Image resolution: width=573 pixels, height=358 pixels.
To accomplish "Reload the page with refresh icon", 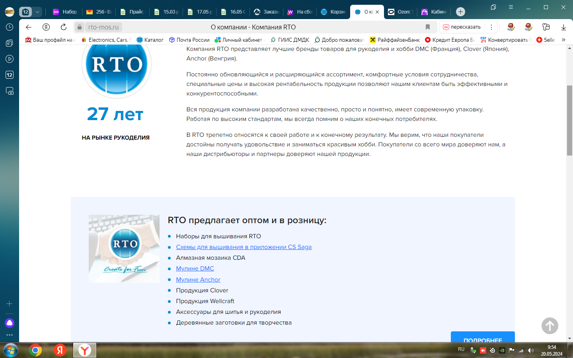I will click(x=63, y=27).
